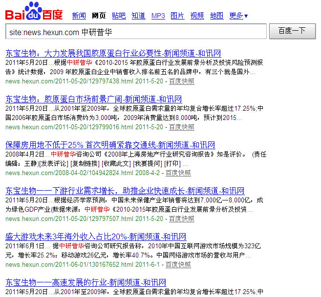View 百度快照 for the 2011-6-1 result

point(178,265)
